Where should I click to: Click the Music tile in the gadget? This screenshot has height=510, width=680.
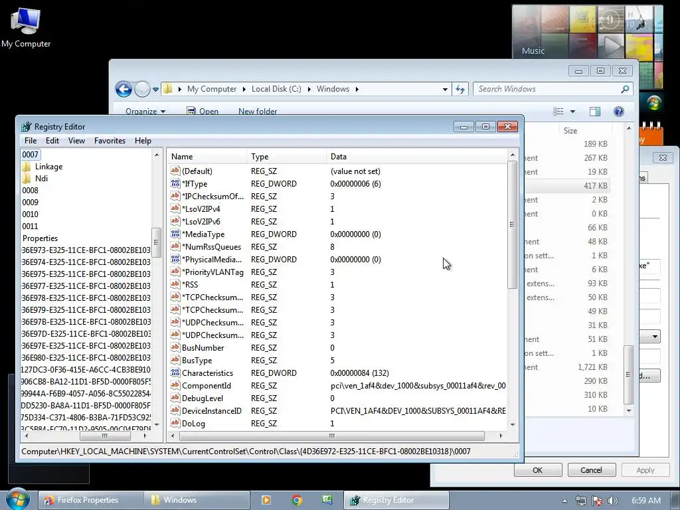[x=533, y=50]
